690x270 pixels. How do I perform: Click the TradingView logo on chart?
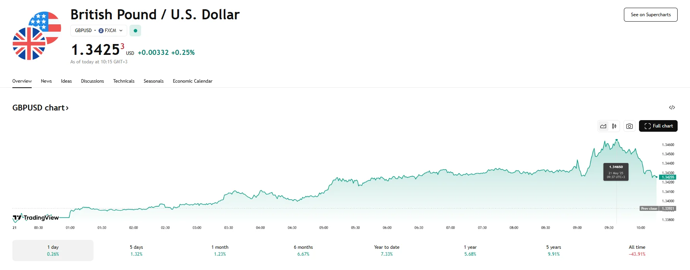click(36, 218)
